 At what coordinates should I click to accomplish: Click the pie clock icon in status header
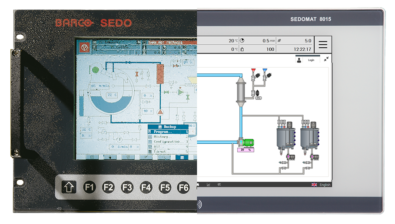tap(242, 40)
